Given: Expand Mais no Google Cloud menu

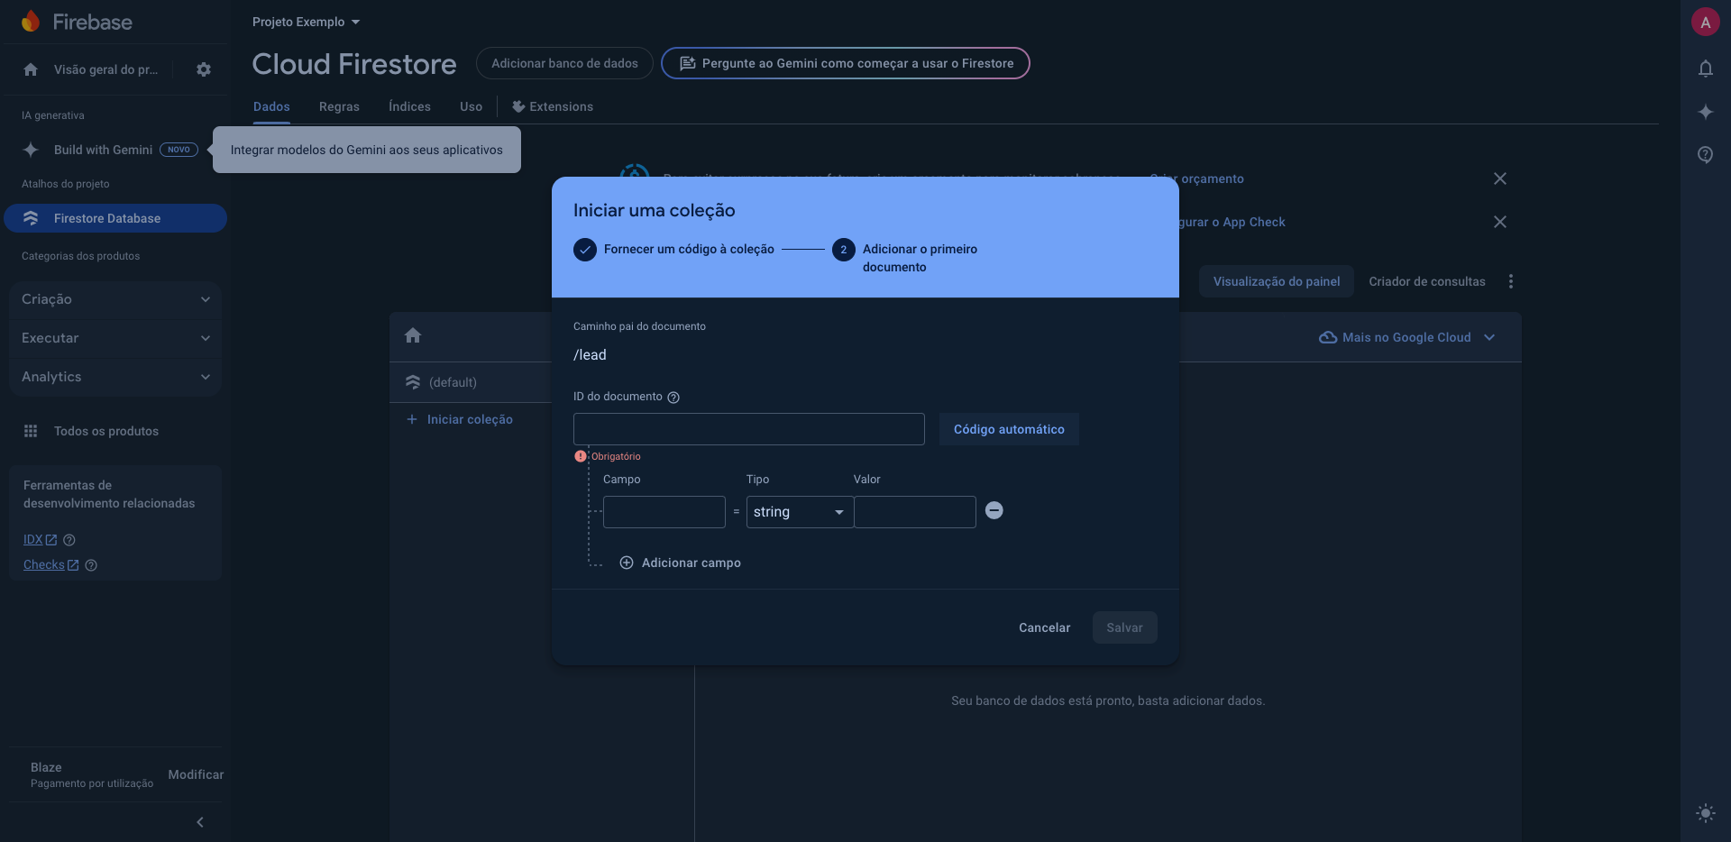Looking at the screenshot, I should 1407,337.
